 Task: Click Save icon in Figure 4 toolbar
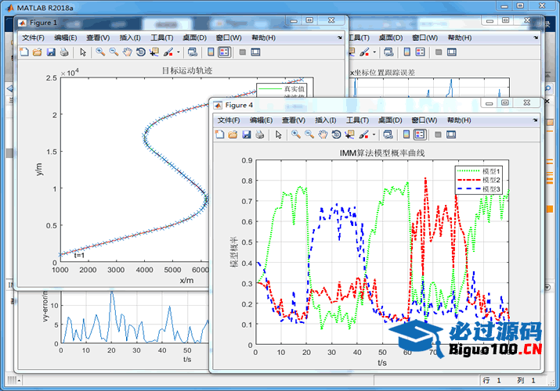(247, 135)
